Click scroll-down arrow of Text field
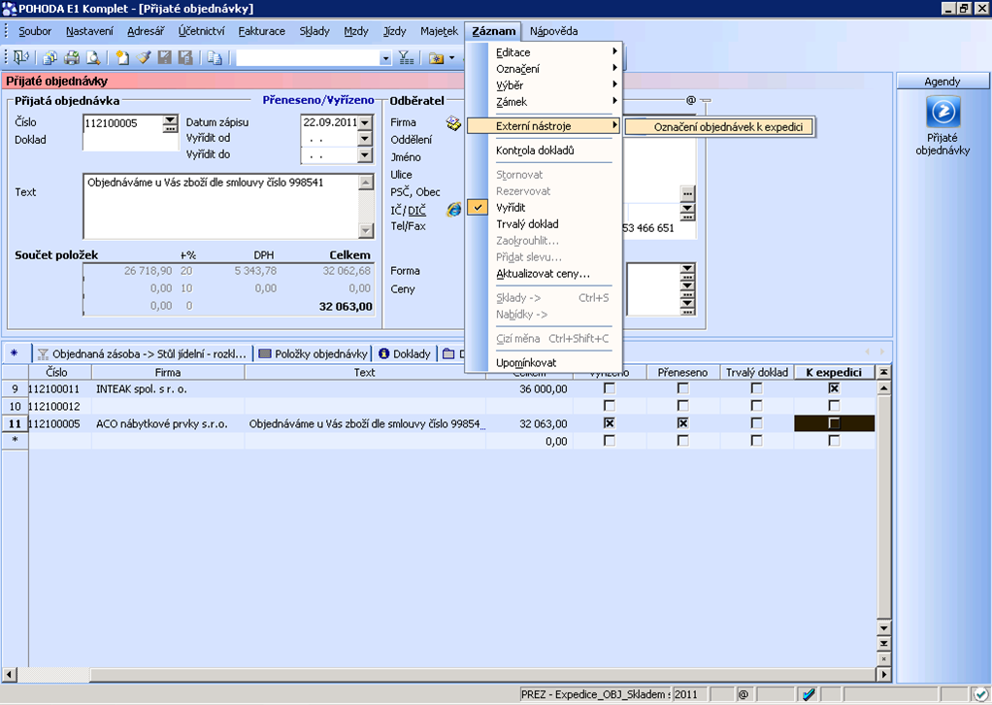 [x=366, y=230]
